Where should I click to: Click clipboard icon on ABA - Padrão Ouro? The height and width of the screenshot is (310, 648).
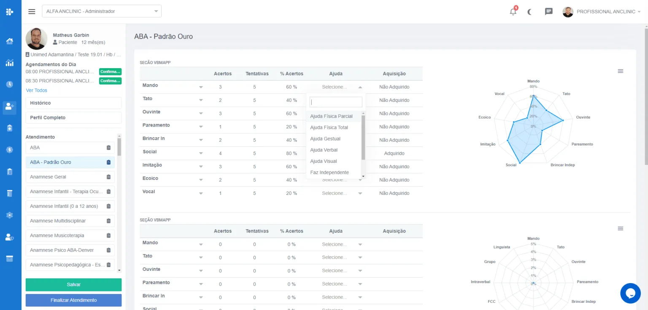(108, 162)
